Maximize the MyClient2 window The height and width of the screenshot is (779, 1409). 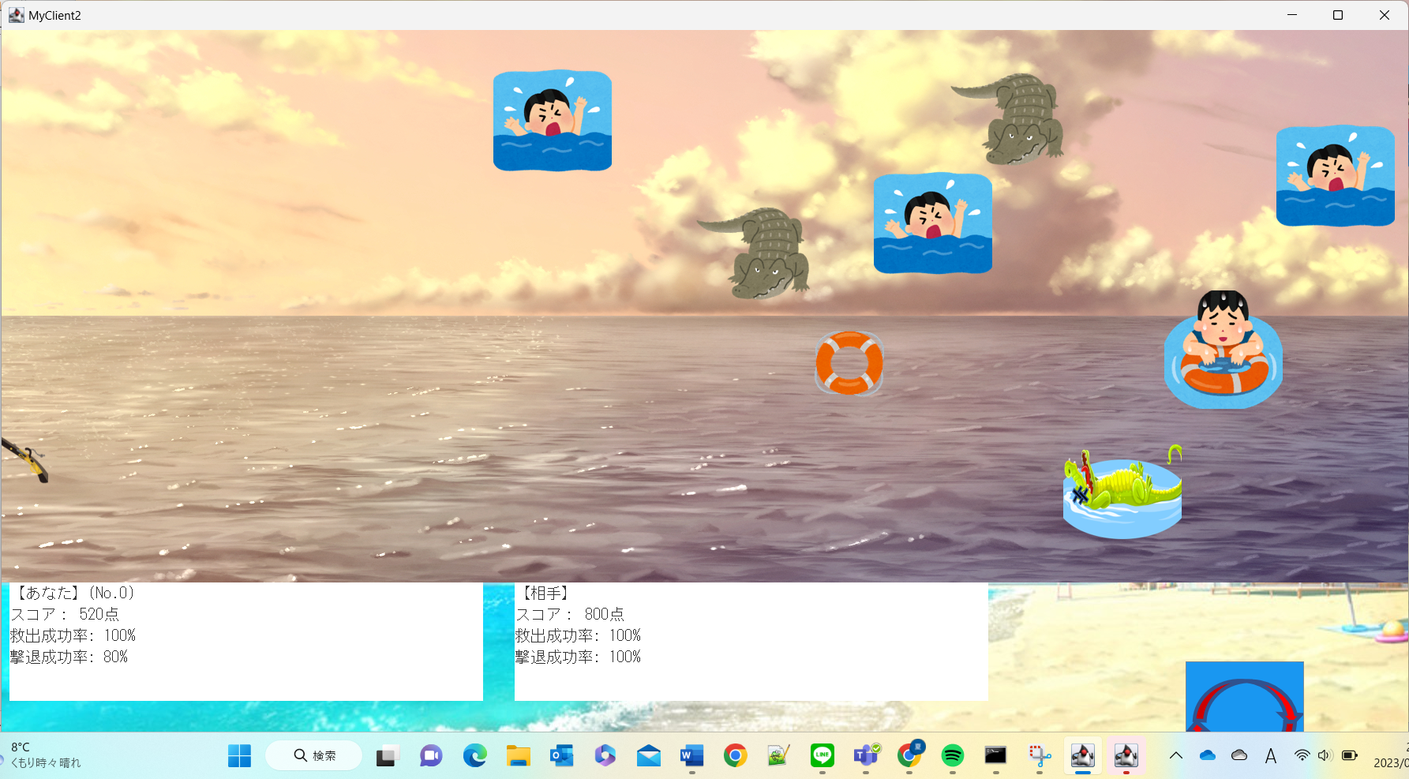[x=1338, y=15]
